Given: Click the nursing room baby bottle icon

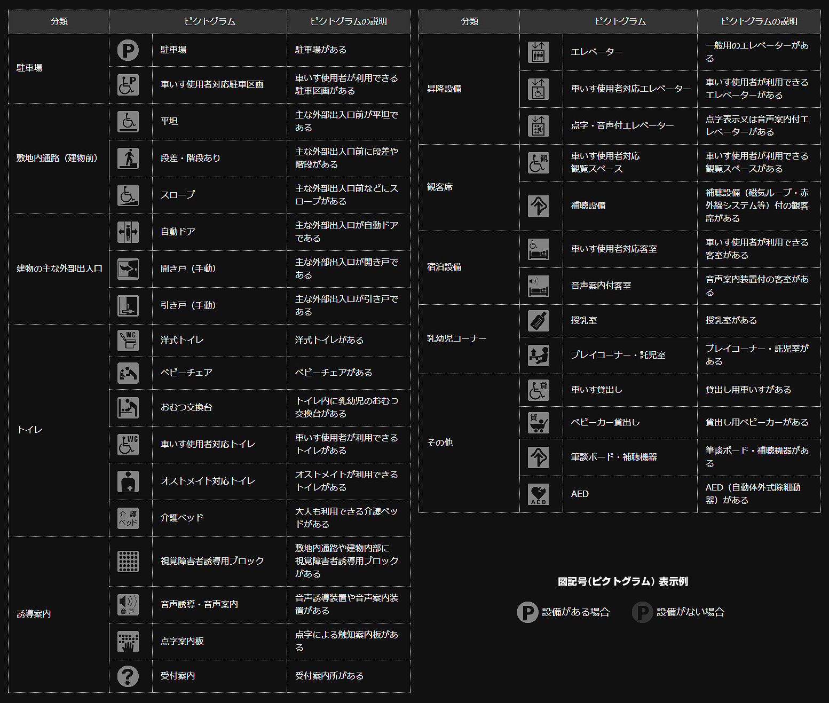Looking at the screenshot, I should [539, 321].
